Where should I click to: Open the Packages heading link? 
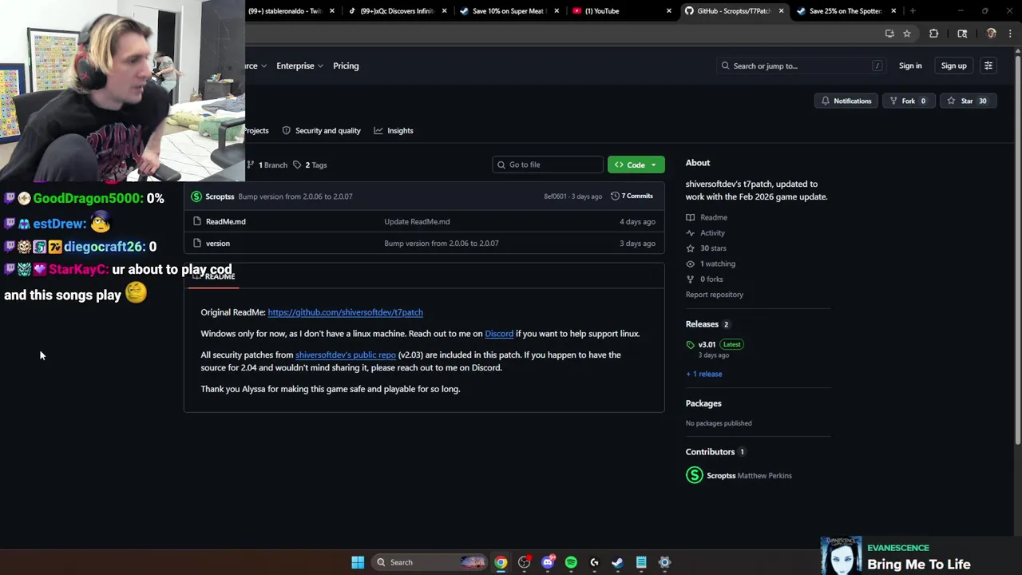[703, 403]
